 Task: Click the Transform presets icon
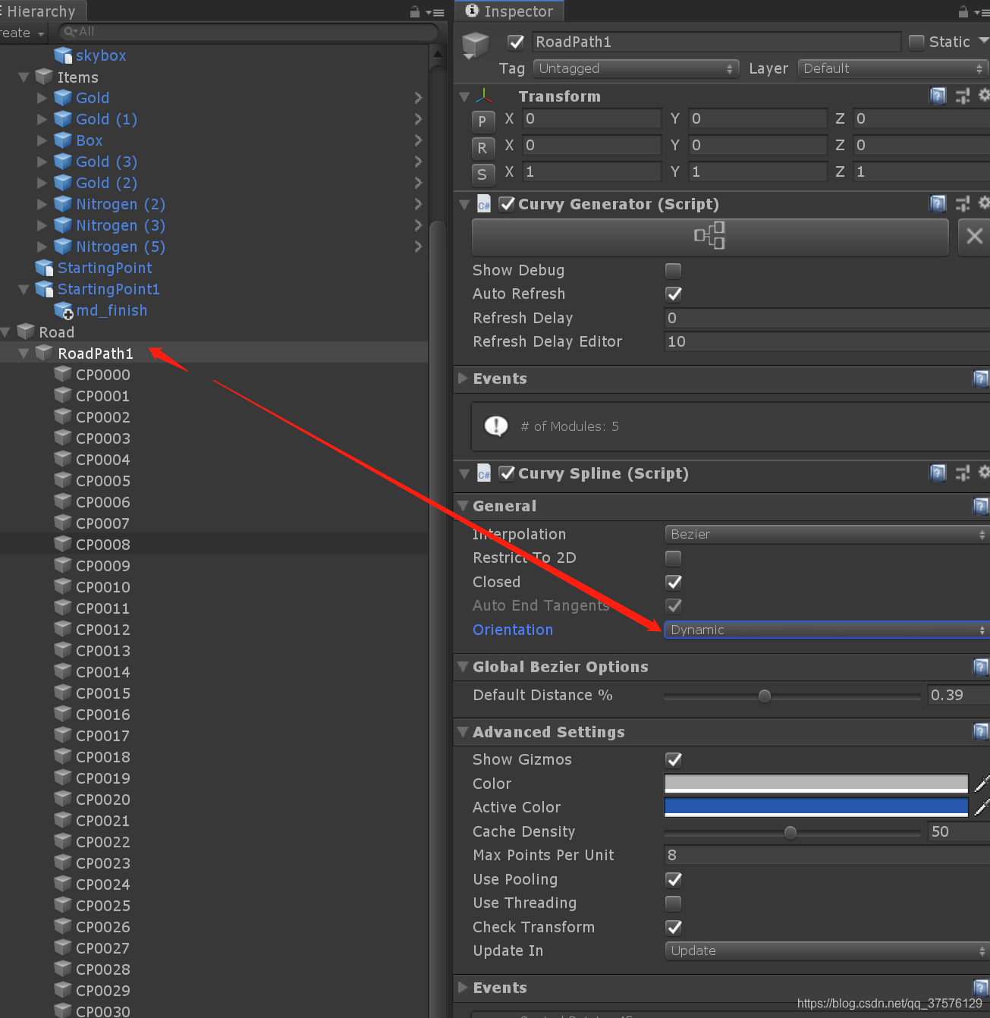pos(962,96)
